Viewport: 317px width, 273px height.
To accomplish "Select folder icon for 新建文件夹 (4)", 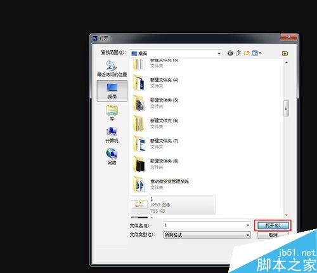I will [139, 83].
